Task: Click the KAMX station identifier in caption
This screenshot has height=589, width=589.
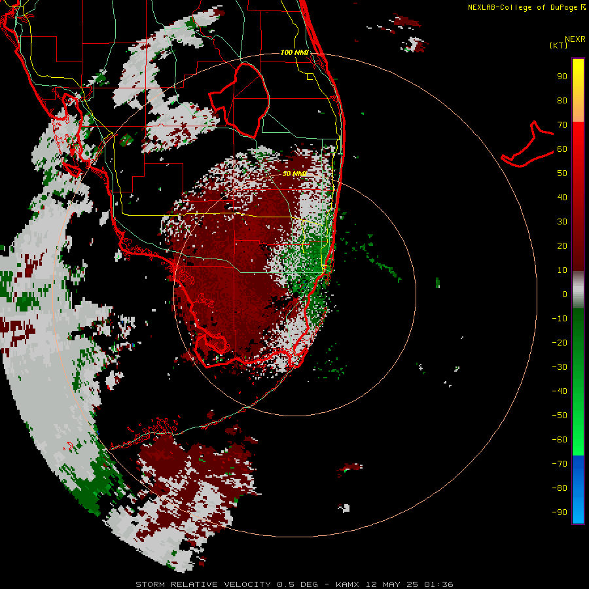Action: (x=347, y=584)
